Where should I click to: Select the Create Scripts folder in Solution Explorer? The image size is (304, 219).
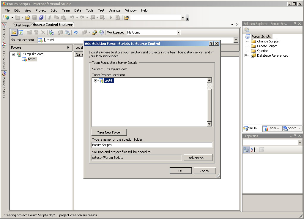point(267,46)
